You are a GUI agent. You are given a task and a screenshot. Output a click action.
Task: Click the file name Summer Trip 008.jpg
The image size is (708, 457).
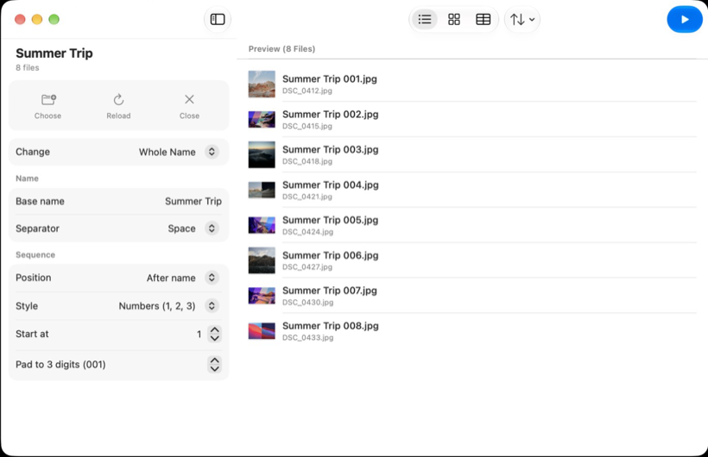pyautogui.click(x=330, y=326)
